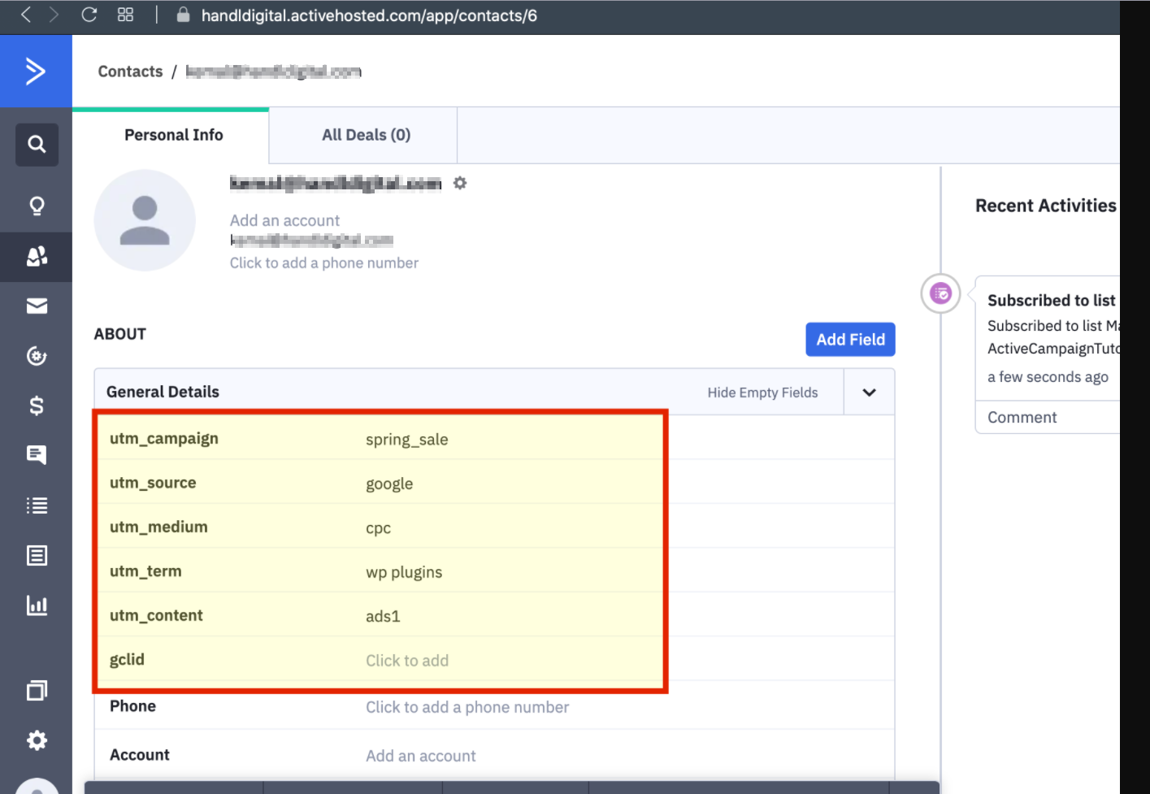Open Settings gear in sidebar

coord(37,740)
